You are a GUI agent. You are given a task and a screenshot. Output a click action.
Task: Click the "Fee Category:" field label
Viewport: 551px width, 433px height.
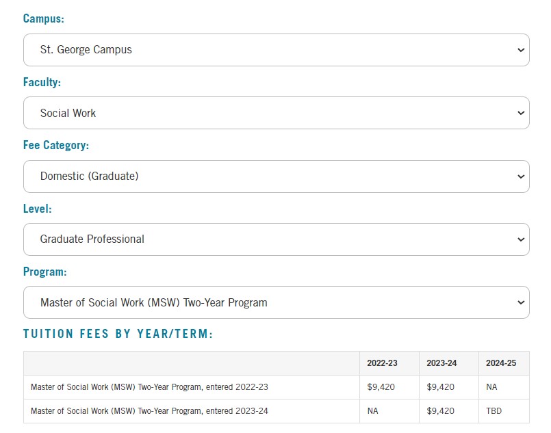coord(56,145)
